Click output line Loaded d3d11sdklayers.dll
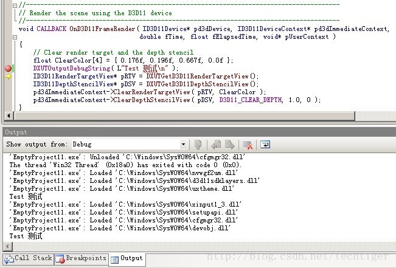The height and width of the screenshot is (268, 396). (x=134, y=180)
